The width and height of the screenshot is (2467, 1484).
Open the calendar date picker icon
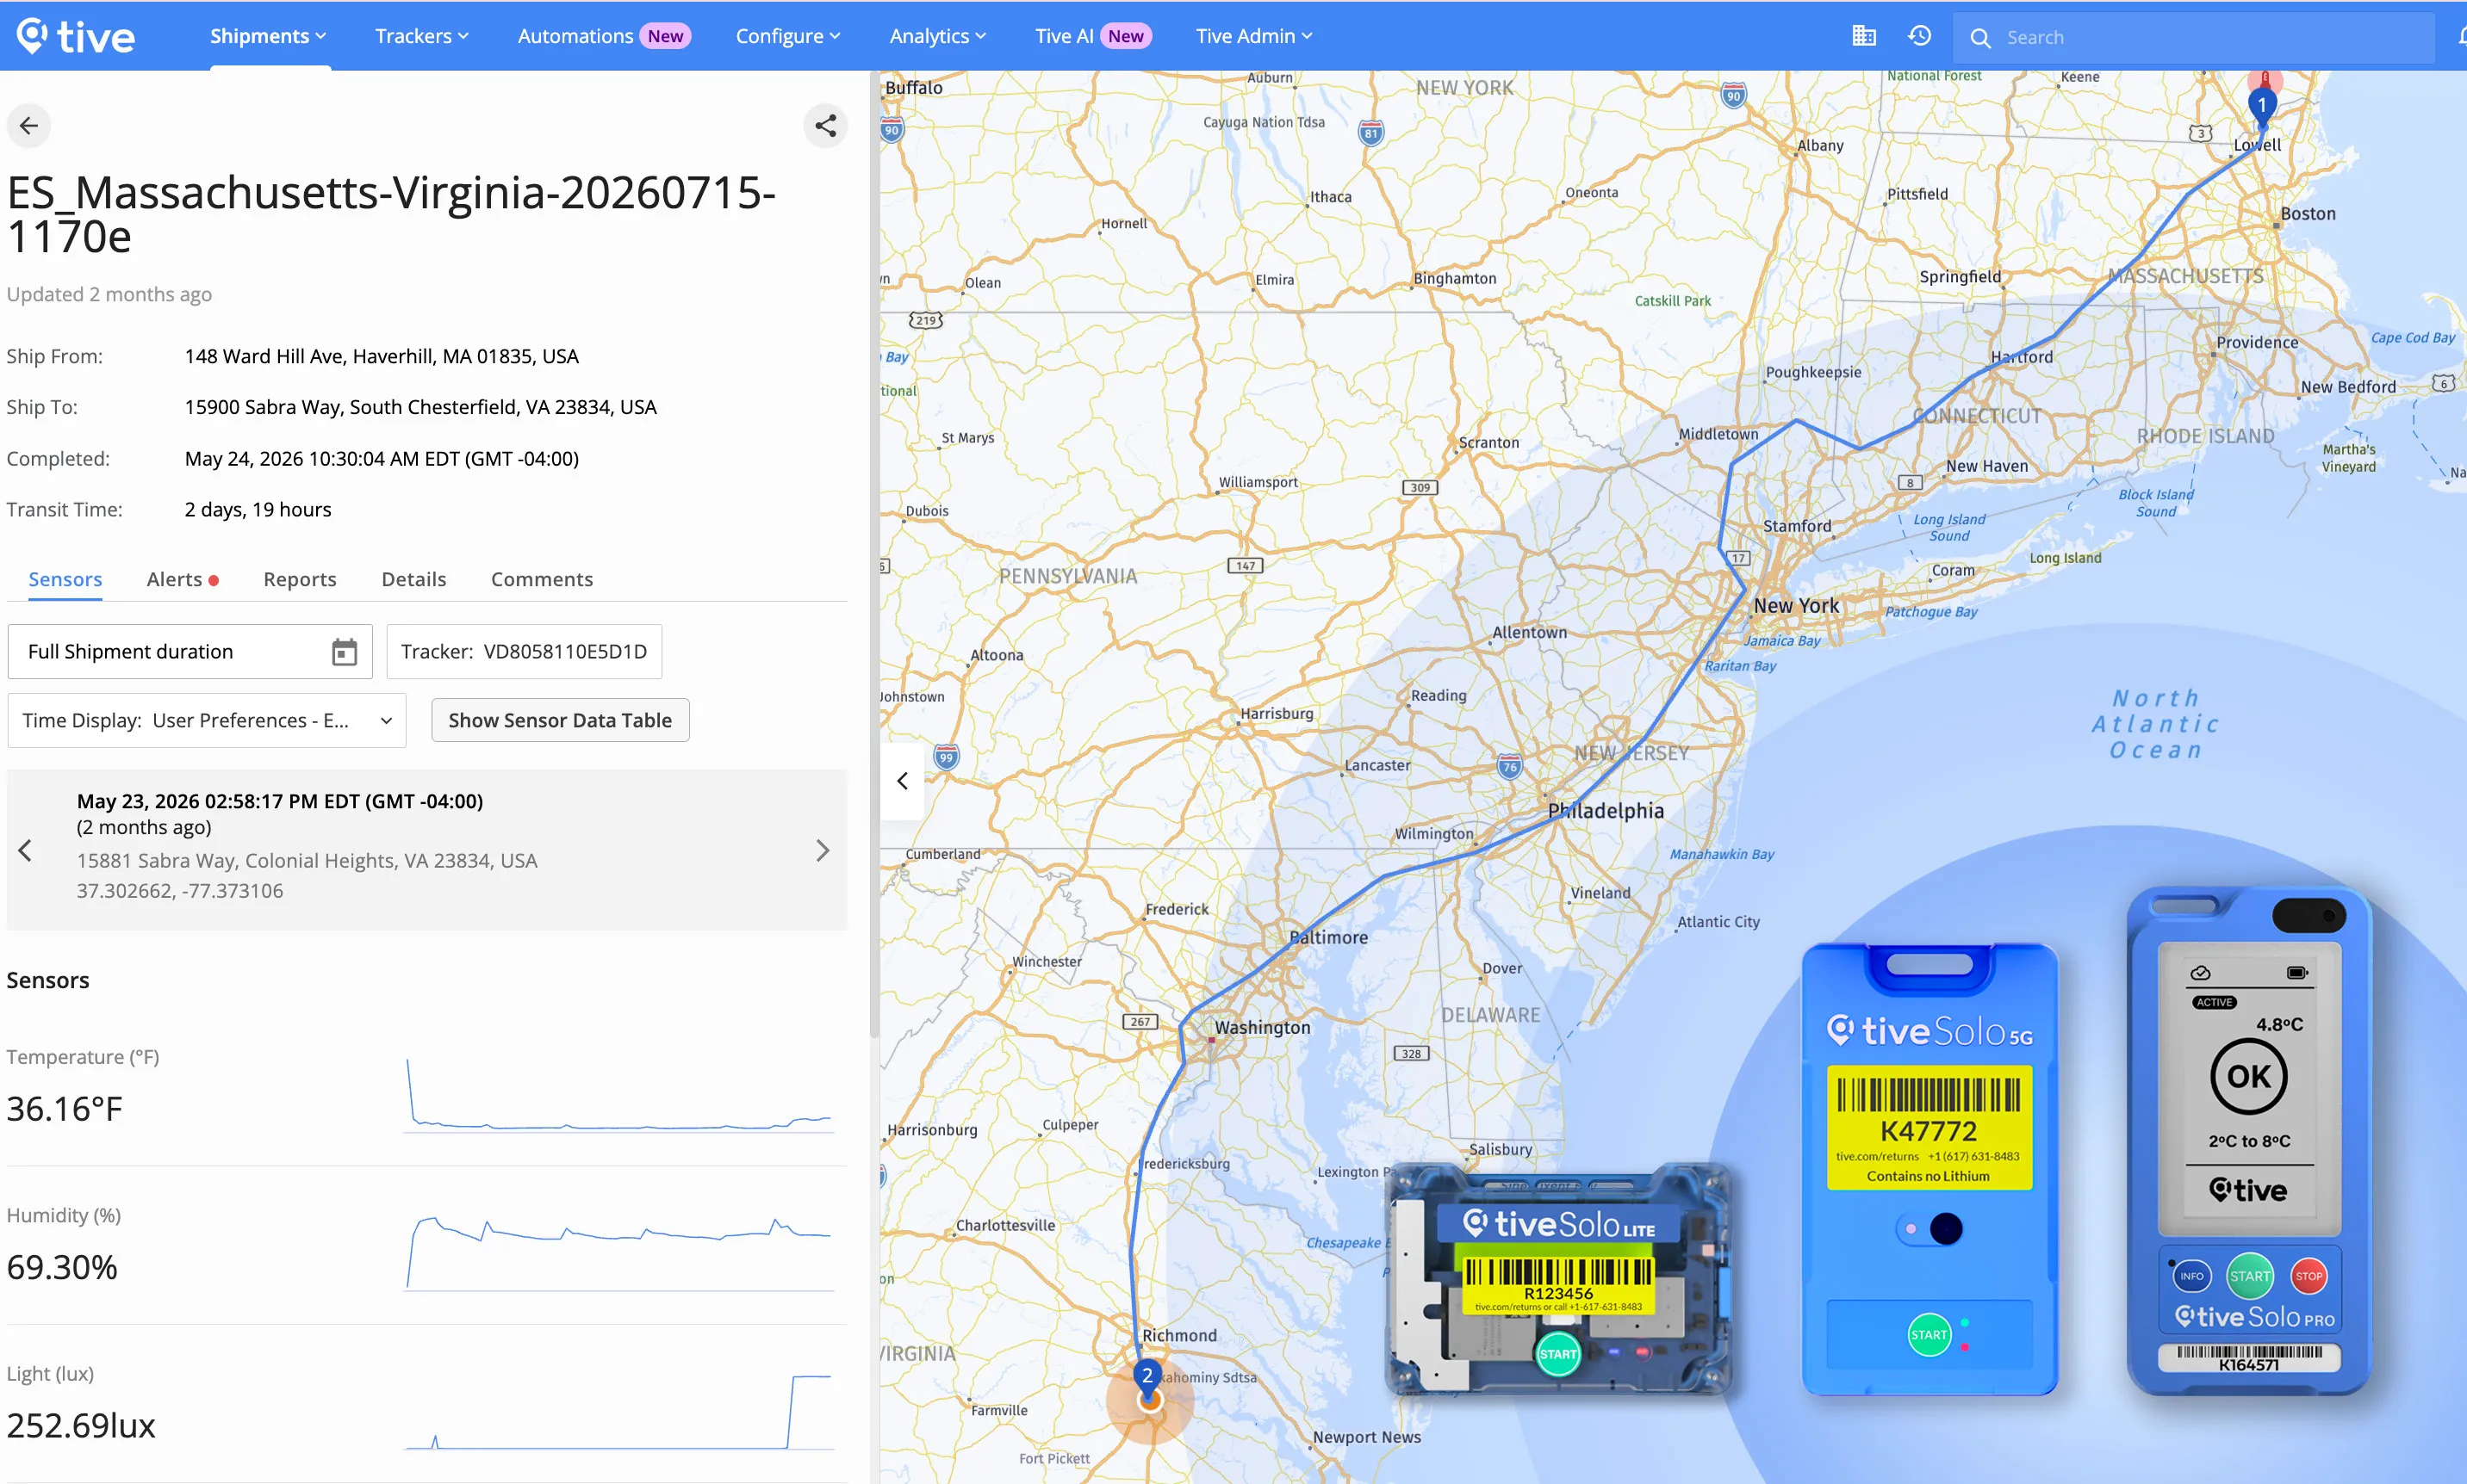(345, 652)
